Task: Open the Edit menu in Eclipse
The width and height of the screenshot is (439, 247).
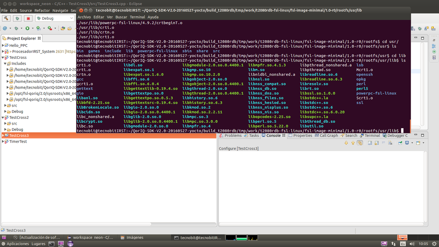Action: (14, 11)
